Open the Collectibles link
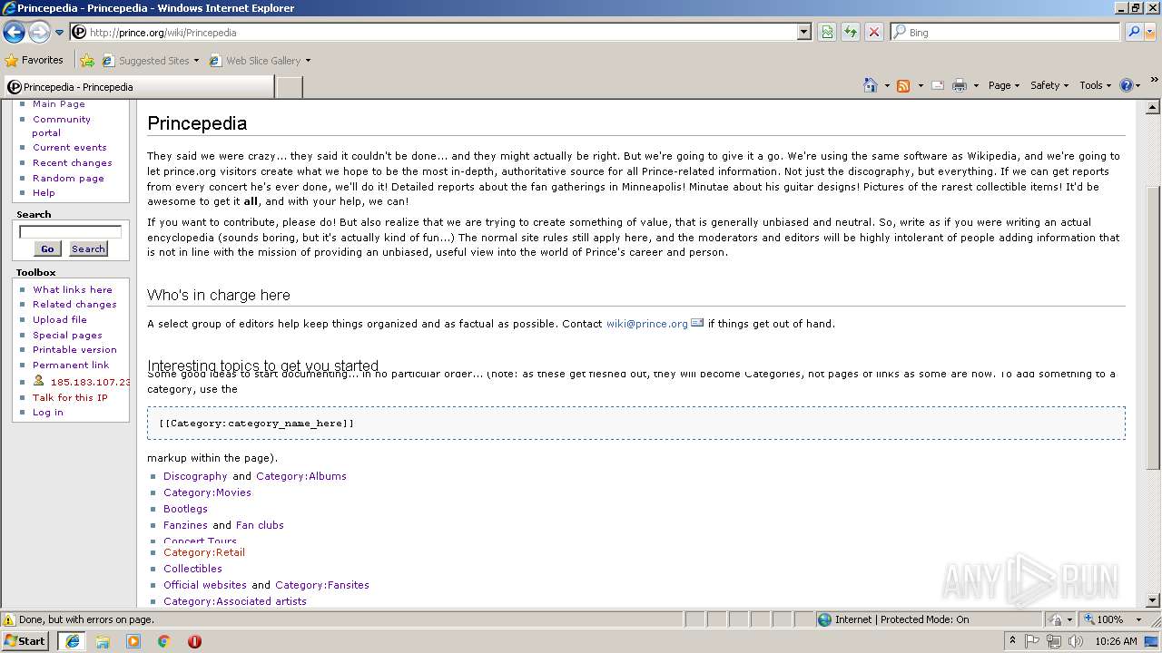Screen dimensions: 1162x653 click(x=192, y=568)
